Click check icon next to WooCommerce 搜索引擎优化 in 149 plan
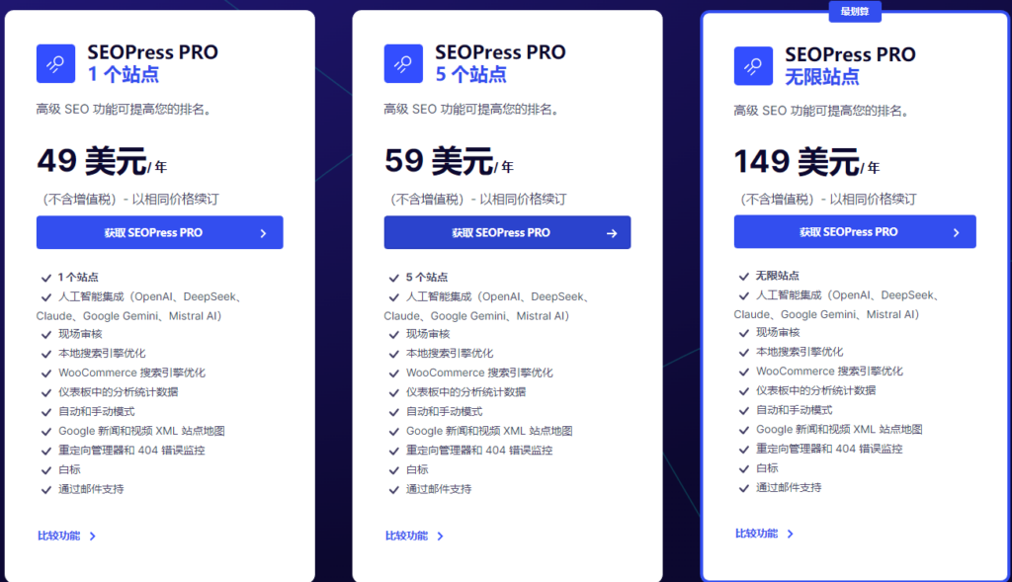The height and width of the screenshot is (582, 1012). click(743, 373)
